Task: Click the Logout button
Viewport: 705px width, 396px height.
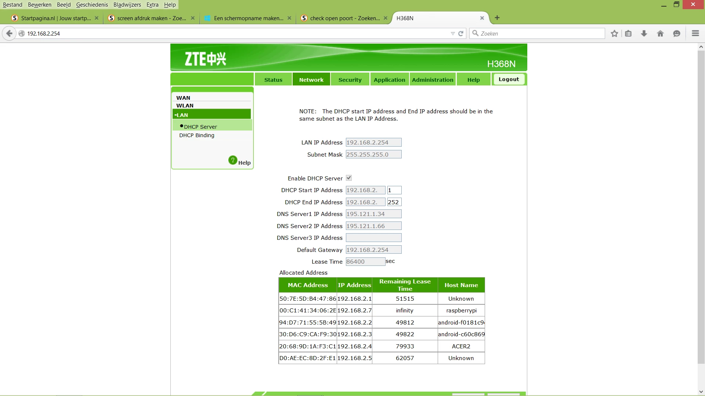Action: 509,79
